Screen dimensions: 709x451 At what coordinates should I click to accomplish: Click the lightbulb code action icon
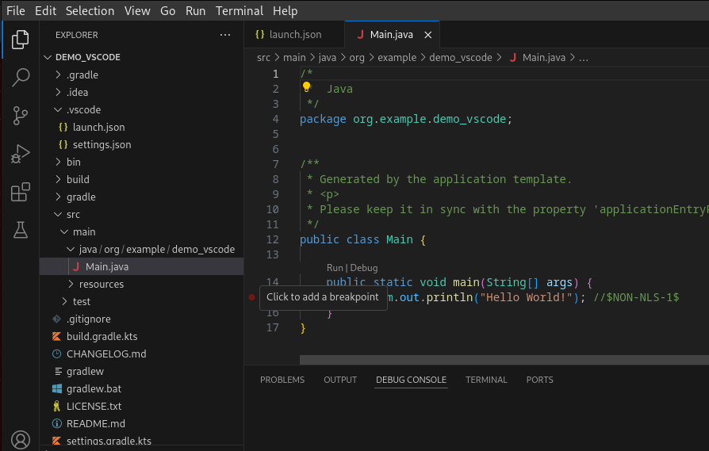[x=307, y=88]
